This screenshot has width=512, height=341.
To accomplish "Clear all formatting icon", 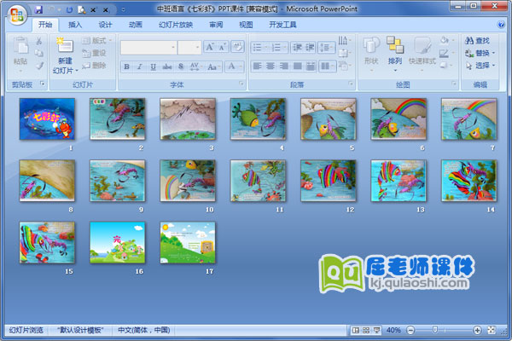I will point(237,48).
